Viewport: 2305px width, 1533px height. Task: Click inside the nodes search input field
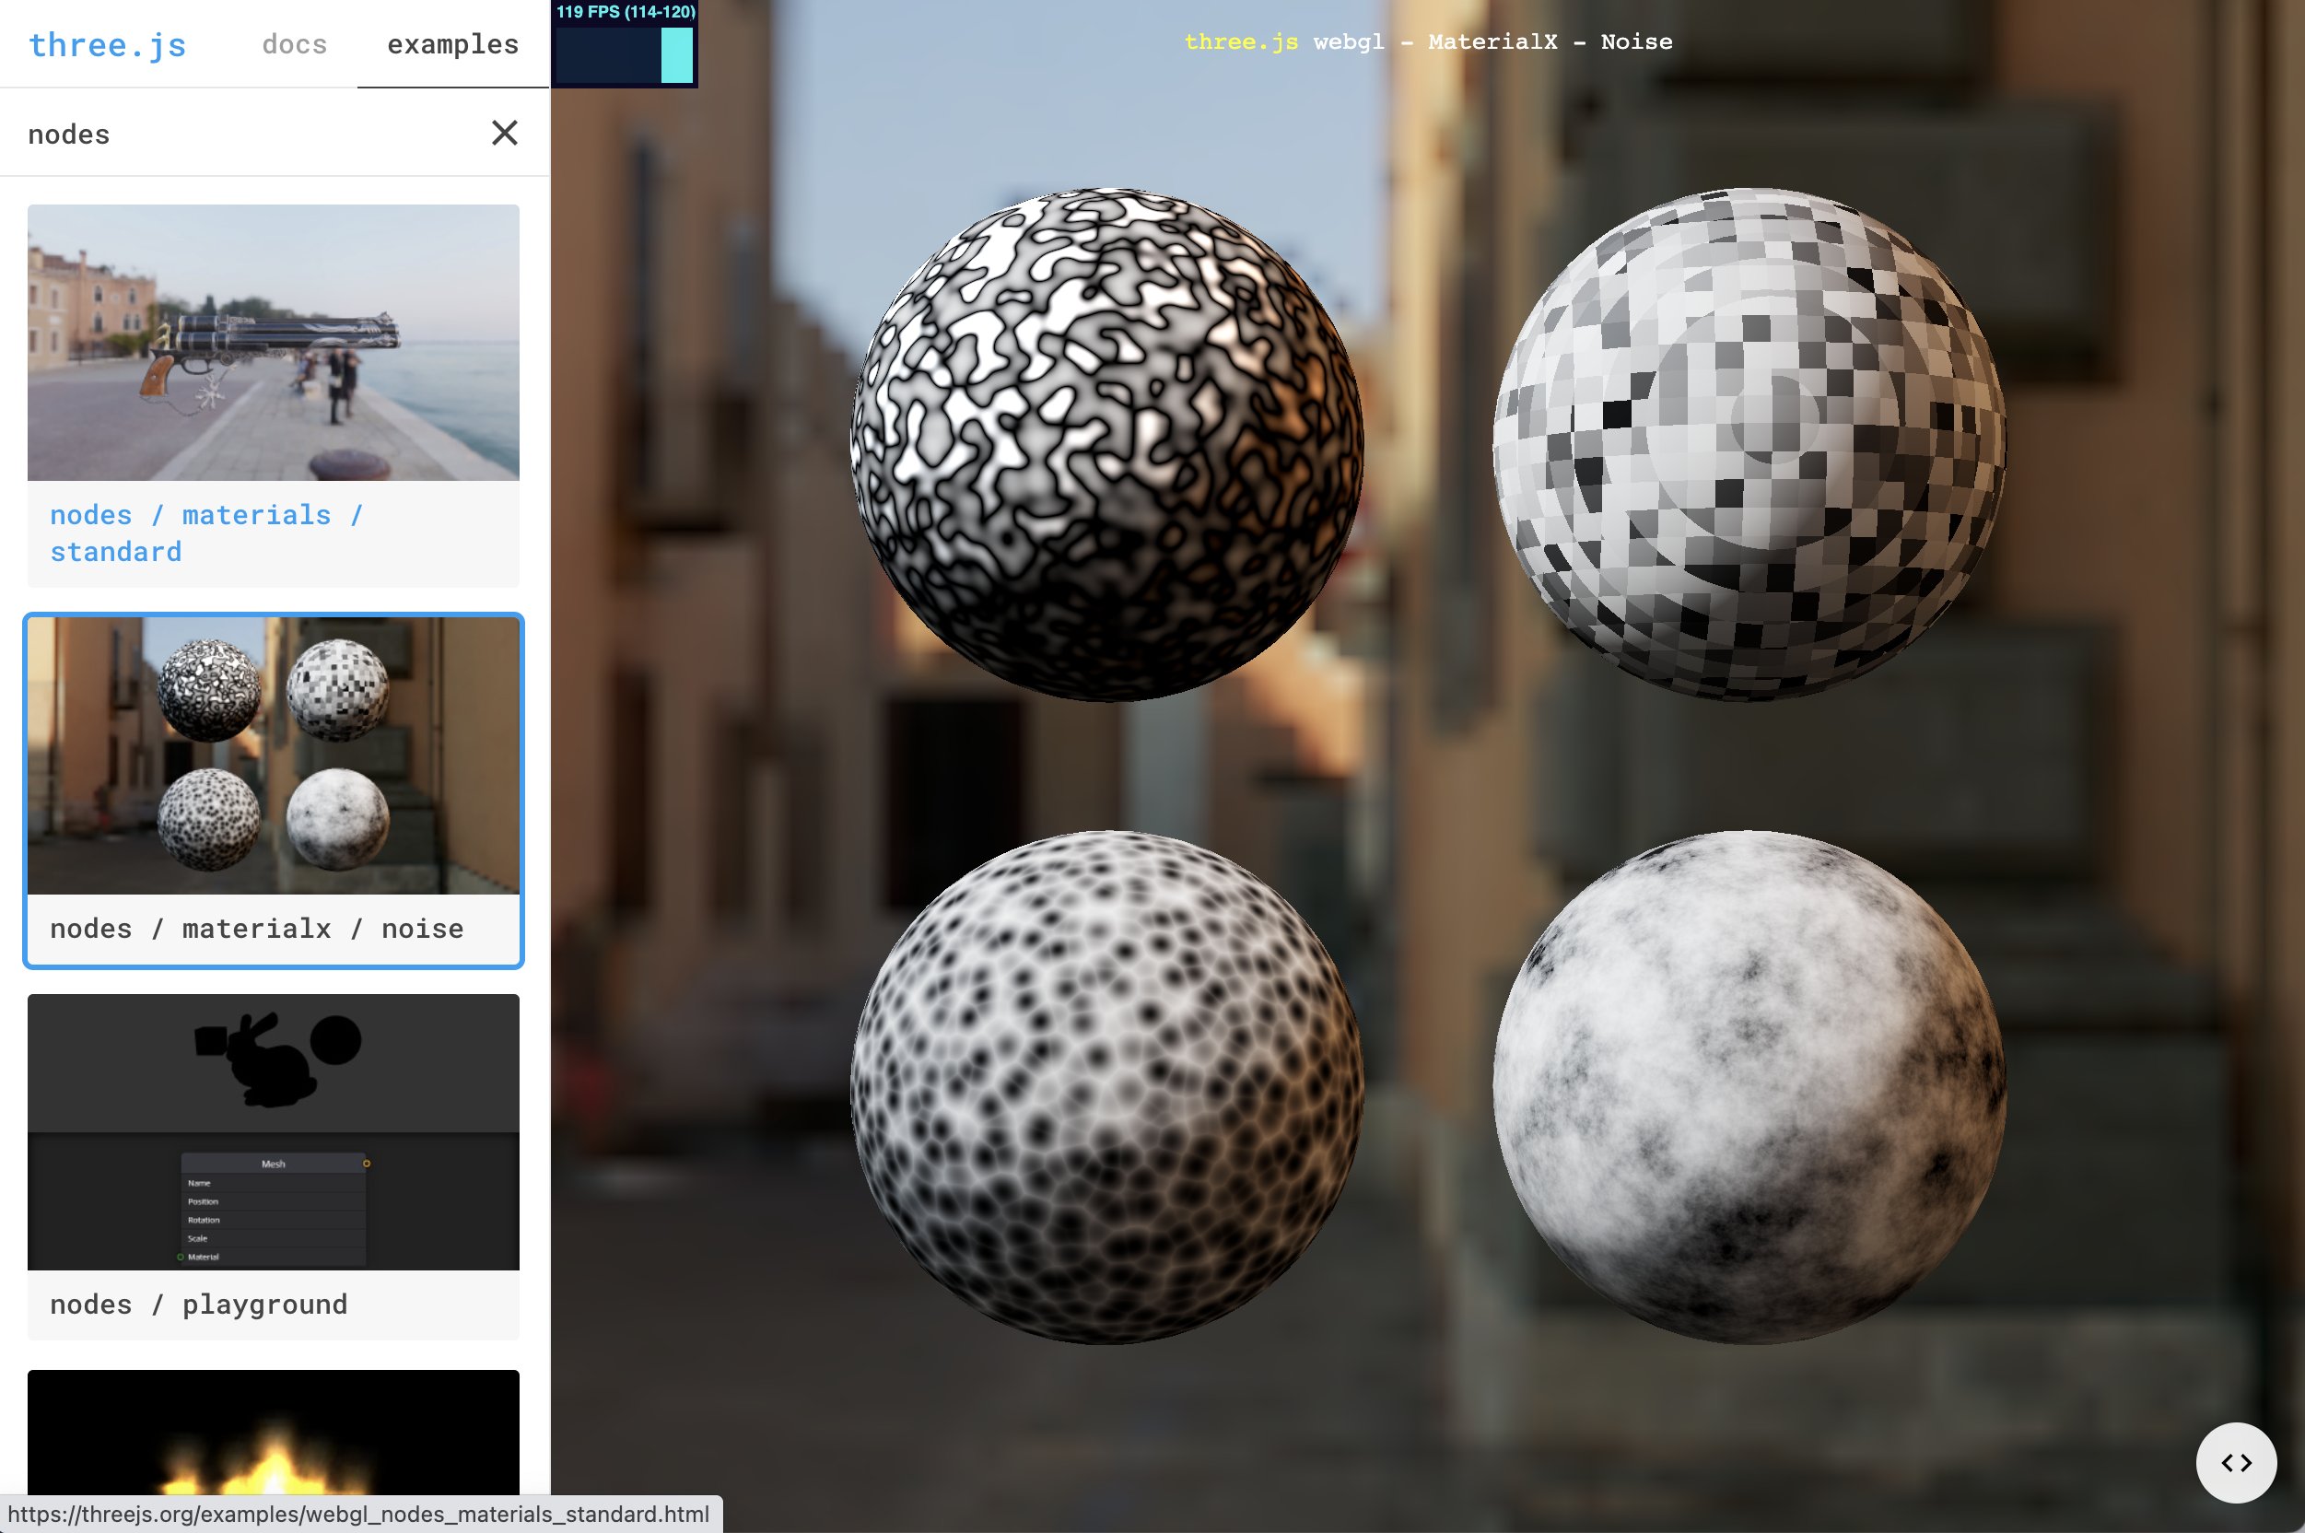point(195,133)
